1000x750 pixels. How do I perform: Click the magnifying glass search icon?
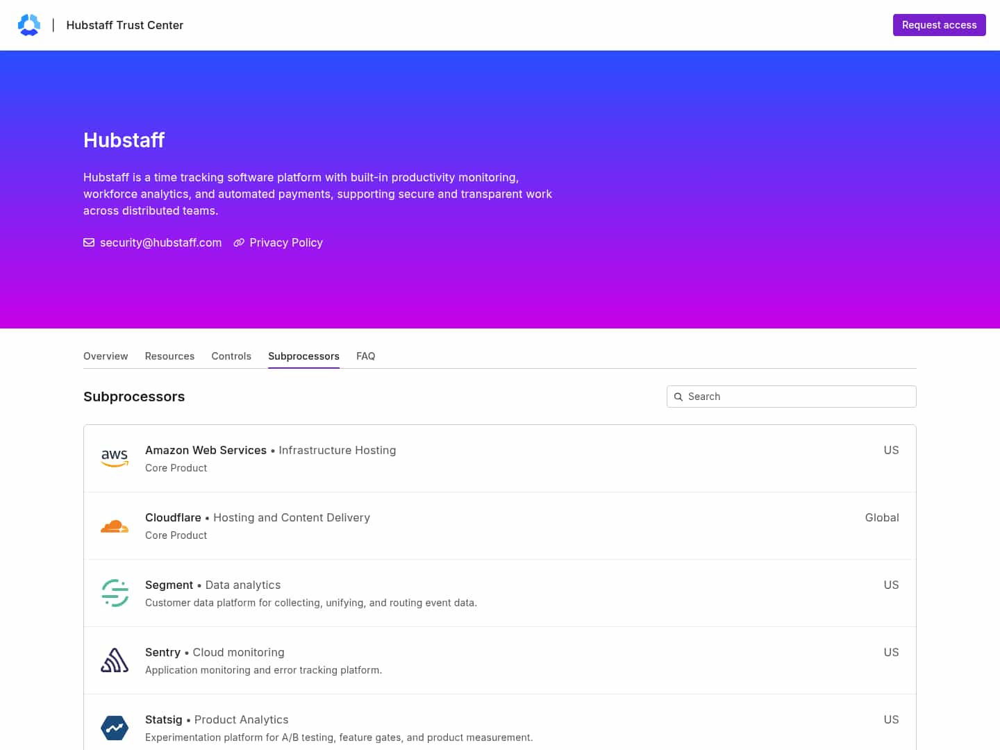tap(679, 397)
